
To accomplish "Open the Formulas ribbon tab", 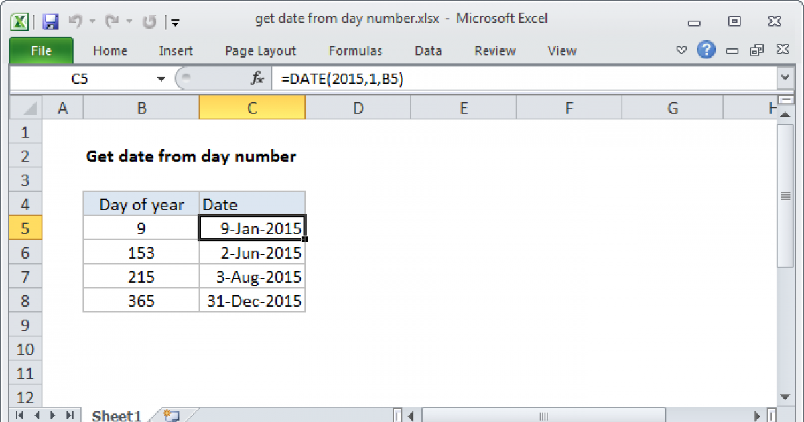I will coord(355,51).
